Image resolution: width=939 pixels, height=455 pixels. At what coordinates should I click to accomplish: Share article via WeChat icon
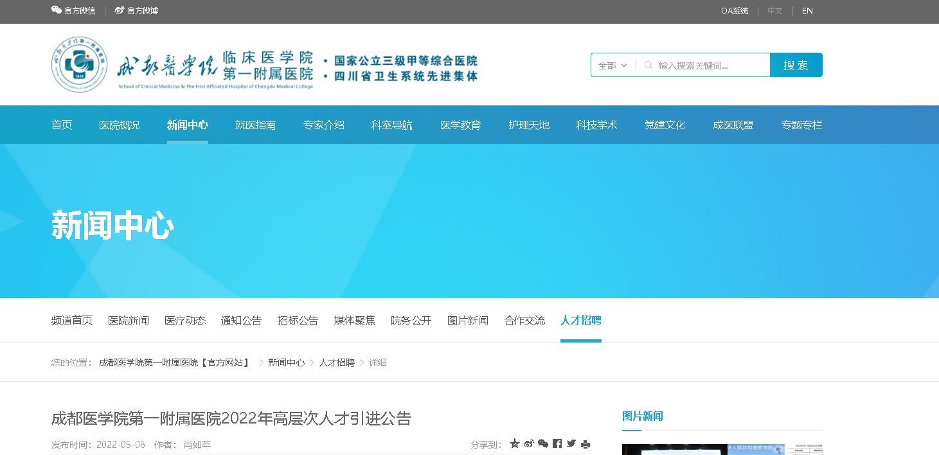[x=543, y=443]
